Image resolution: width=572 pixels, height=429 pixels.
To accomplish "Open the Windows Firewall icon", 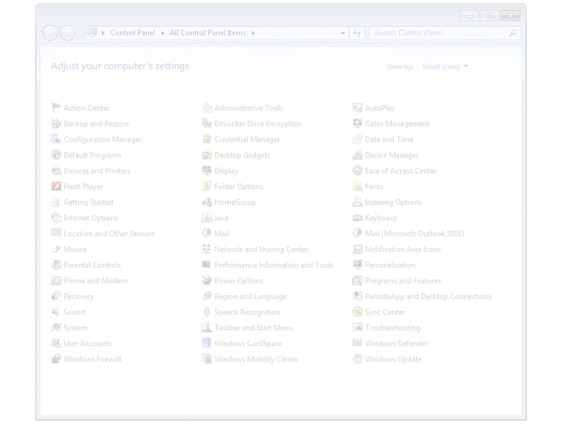I will coord(56,359).
